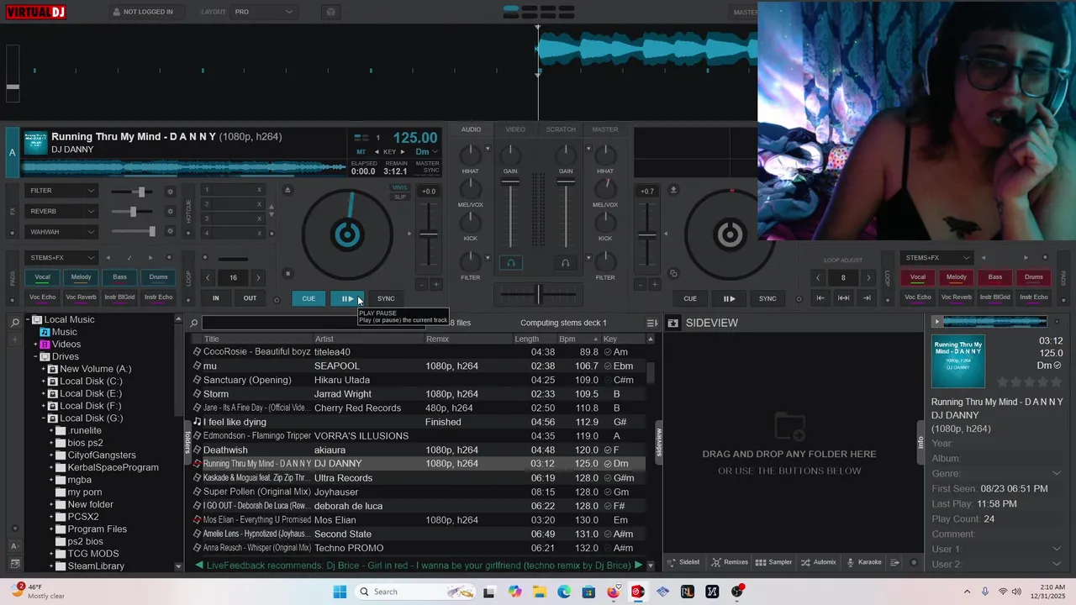Switch to the SCRATCH mixer tab
The image size is (1076, 605).
point(561,129)
